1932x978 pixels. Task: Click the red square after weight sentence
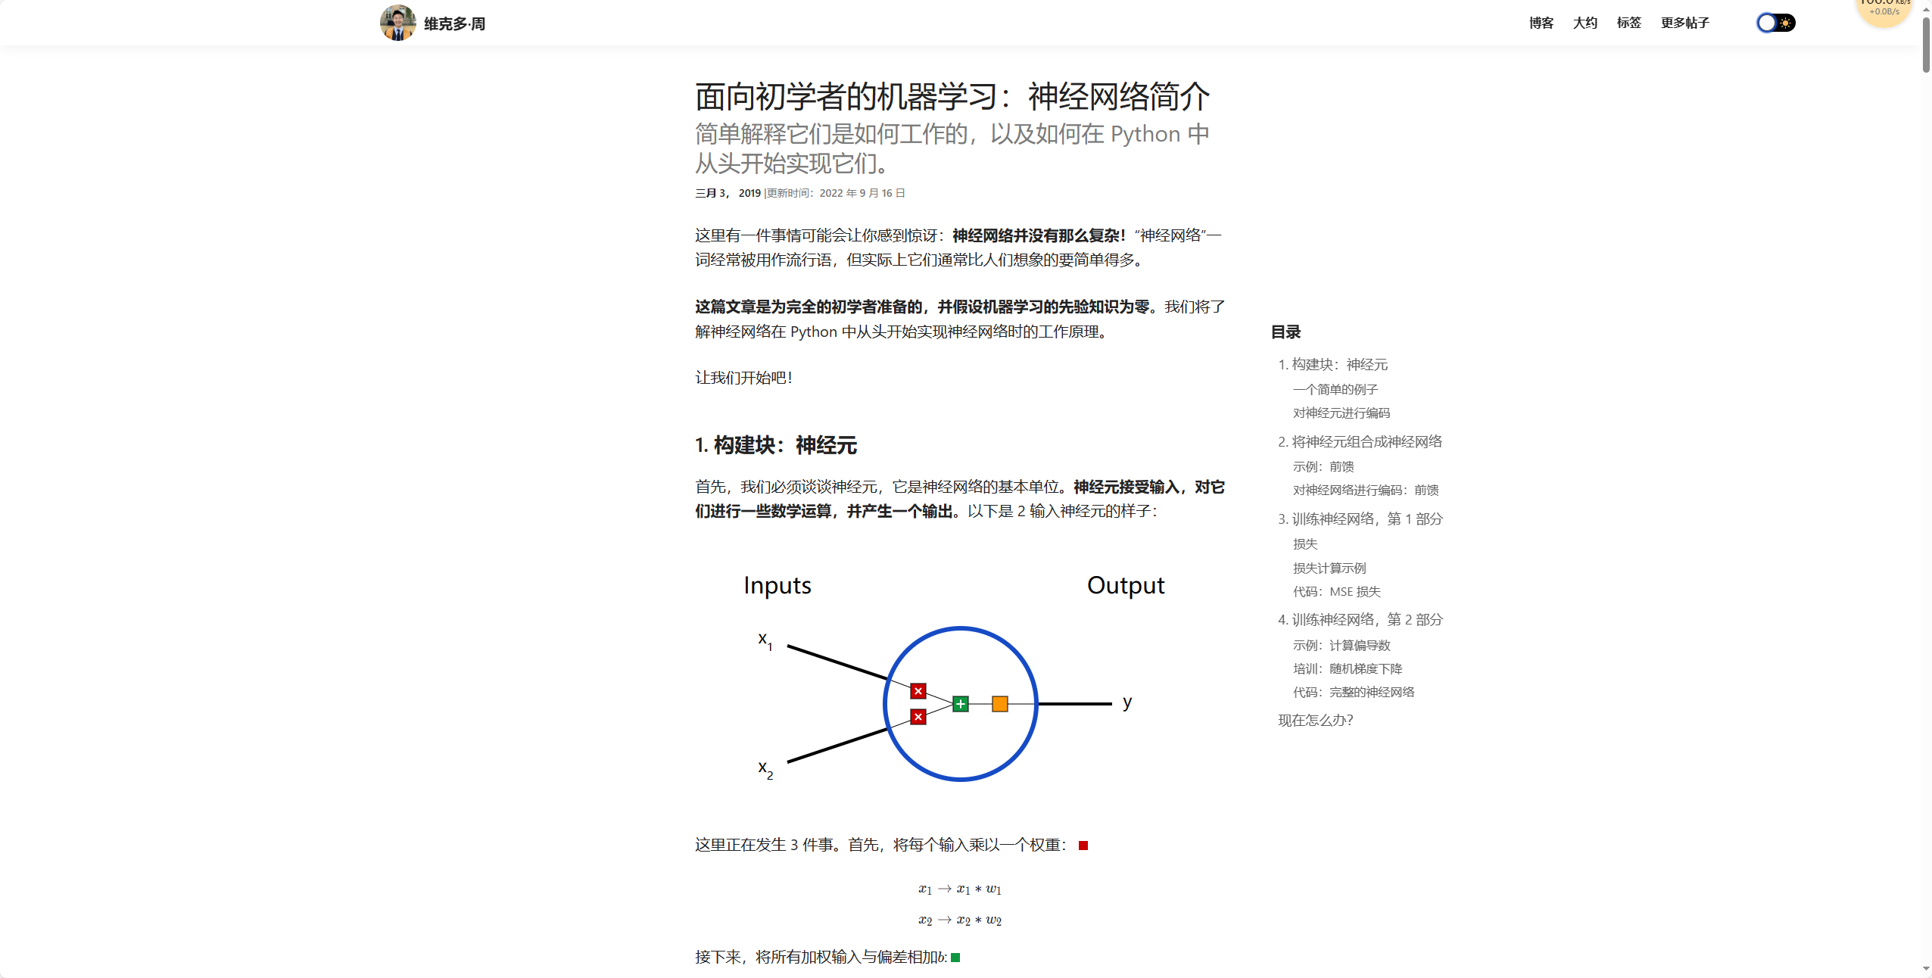coord(1083,846)
